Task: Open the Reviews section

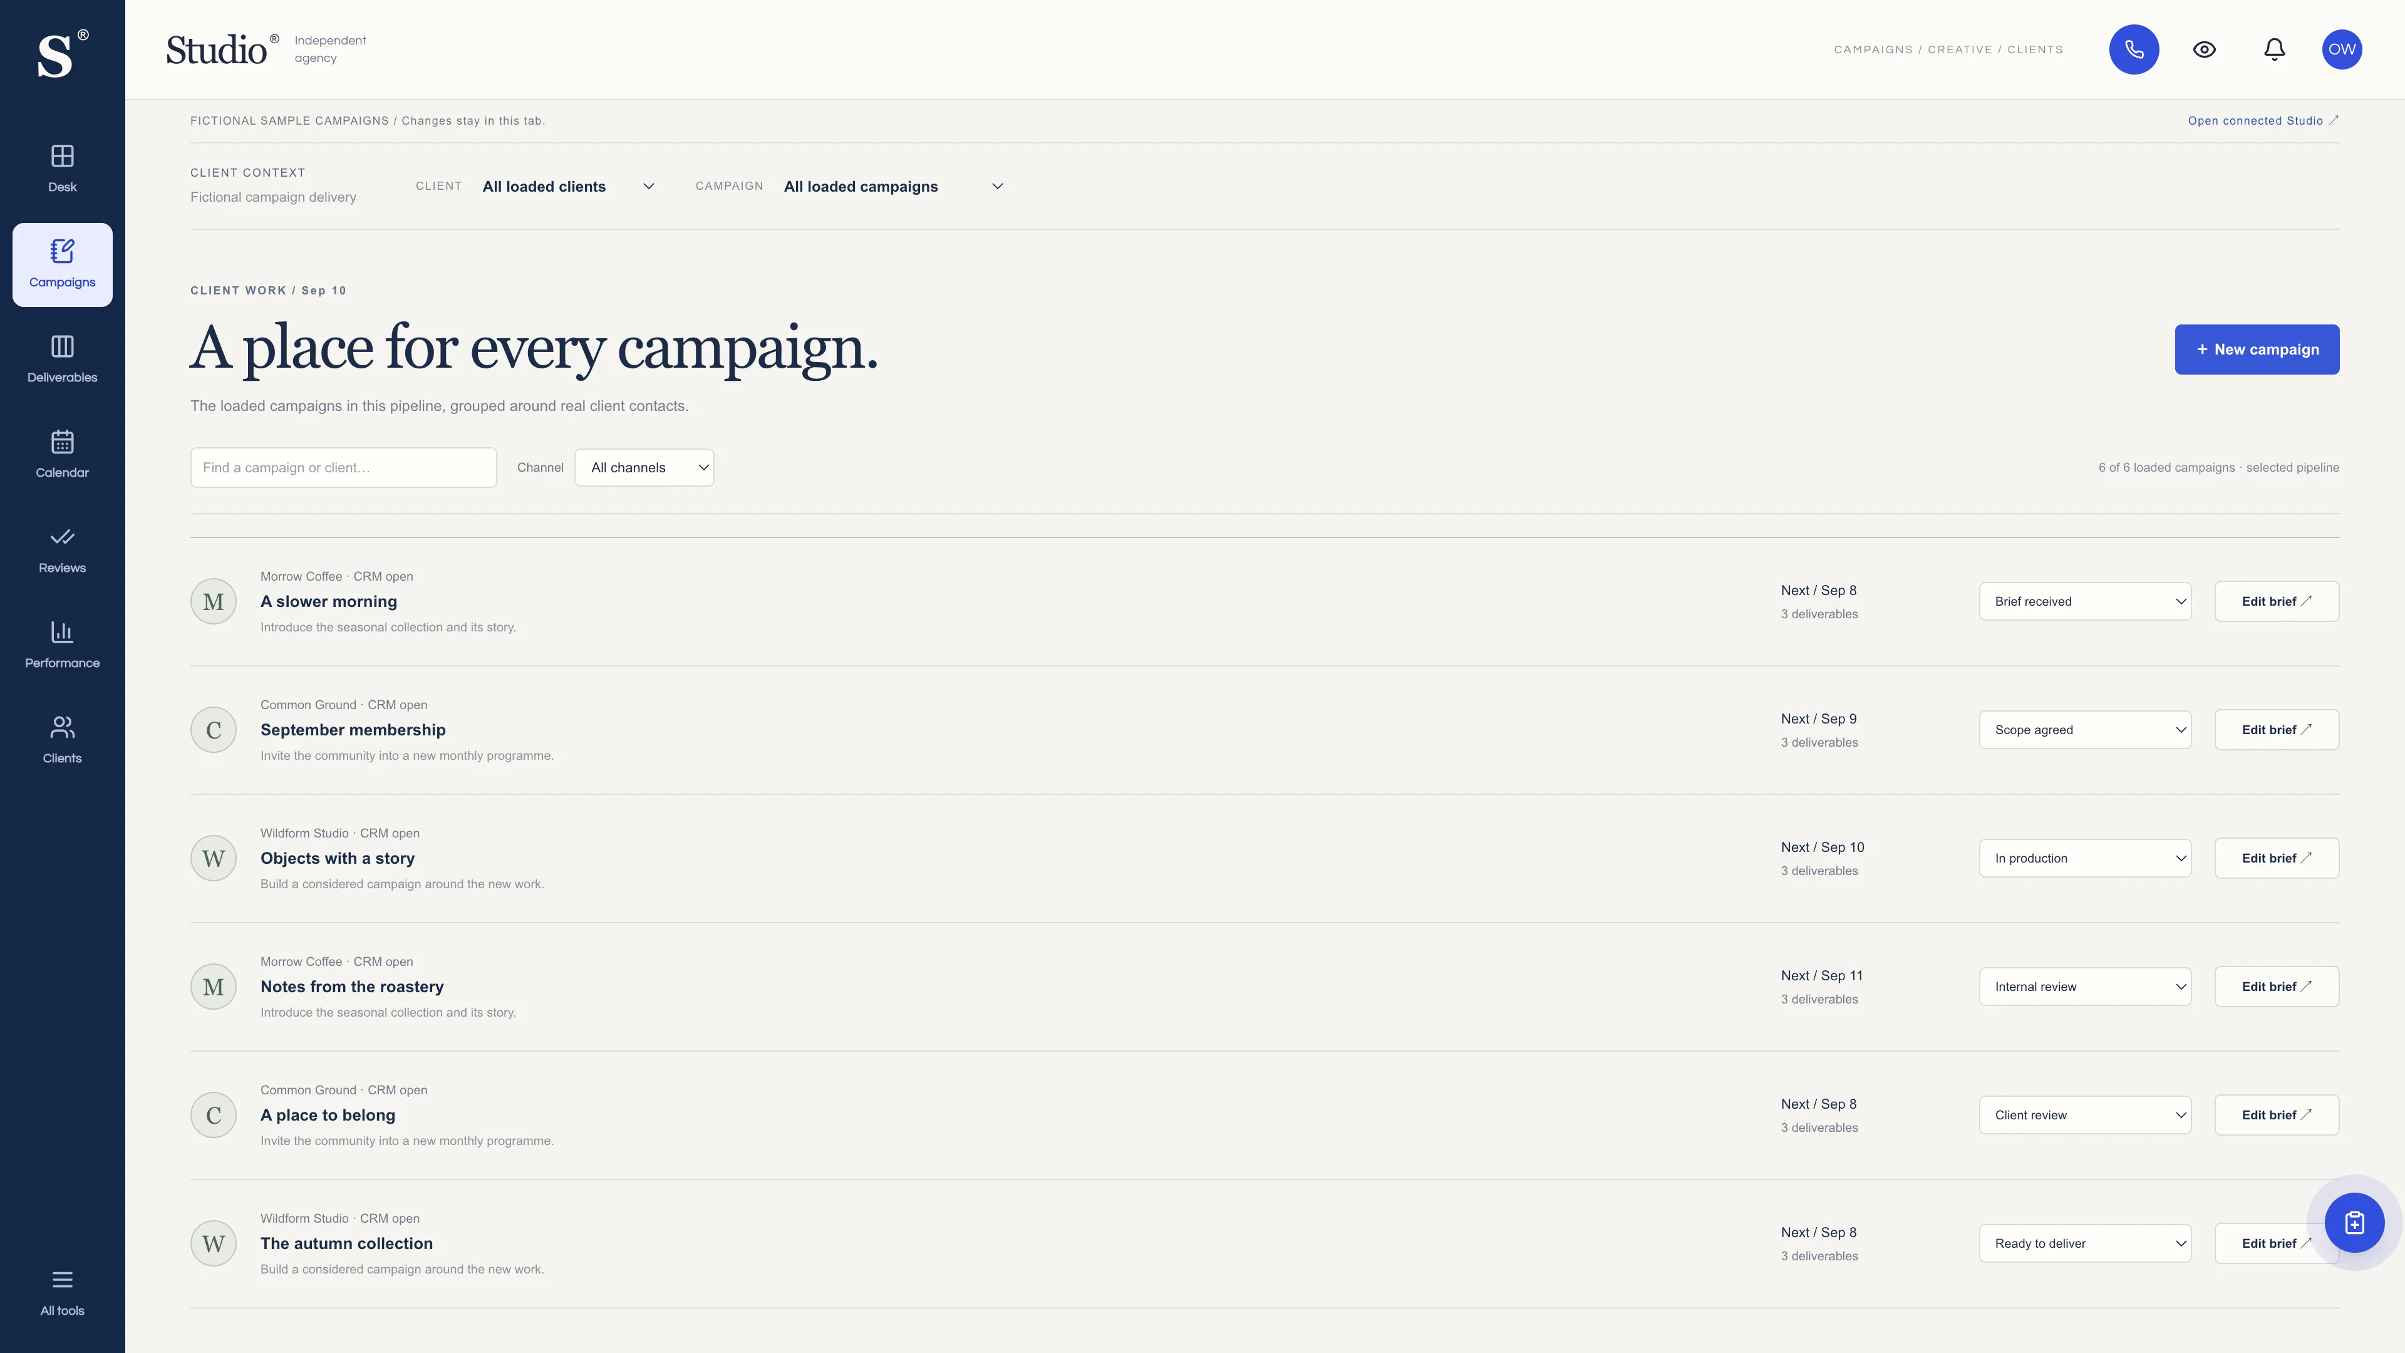Action: [63, 550]
